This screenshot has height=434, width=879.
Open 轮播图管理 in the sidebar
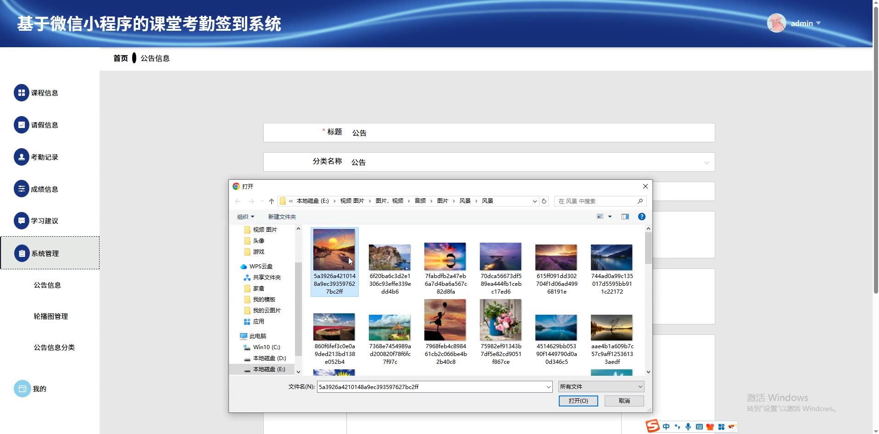click(x=50, y=316)
